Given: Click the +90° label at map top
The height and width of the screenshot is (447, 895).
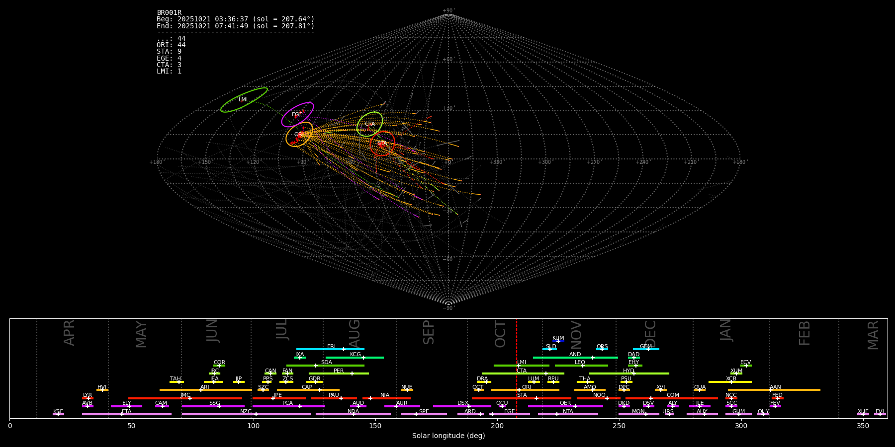Looking at the screenshot, I should [x=448, y=11].
